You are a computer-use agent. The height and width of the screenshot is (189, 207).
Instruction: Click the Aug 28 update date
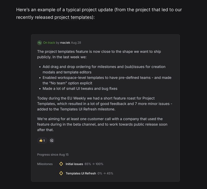(76, 43)
